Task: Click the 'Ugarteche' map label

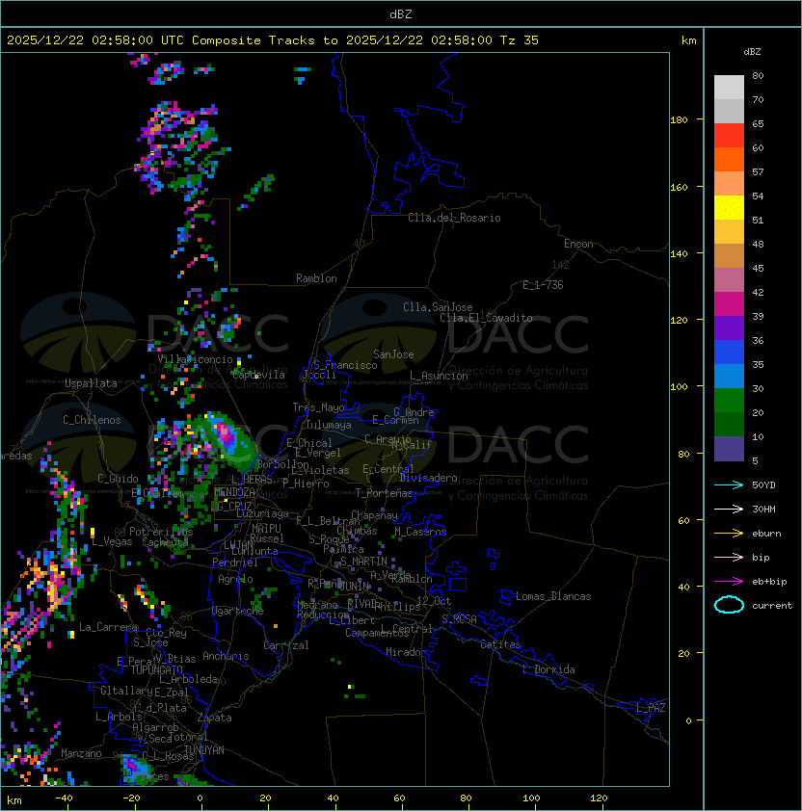Action: 238,611
